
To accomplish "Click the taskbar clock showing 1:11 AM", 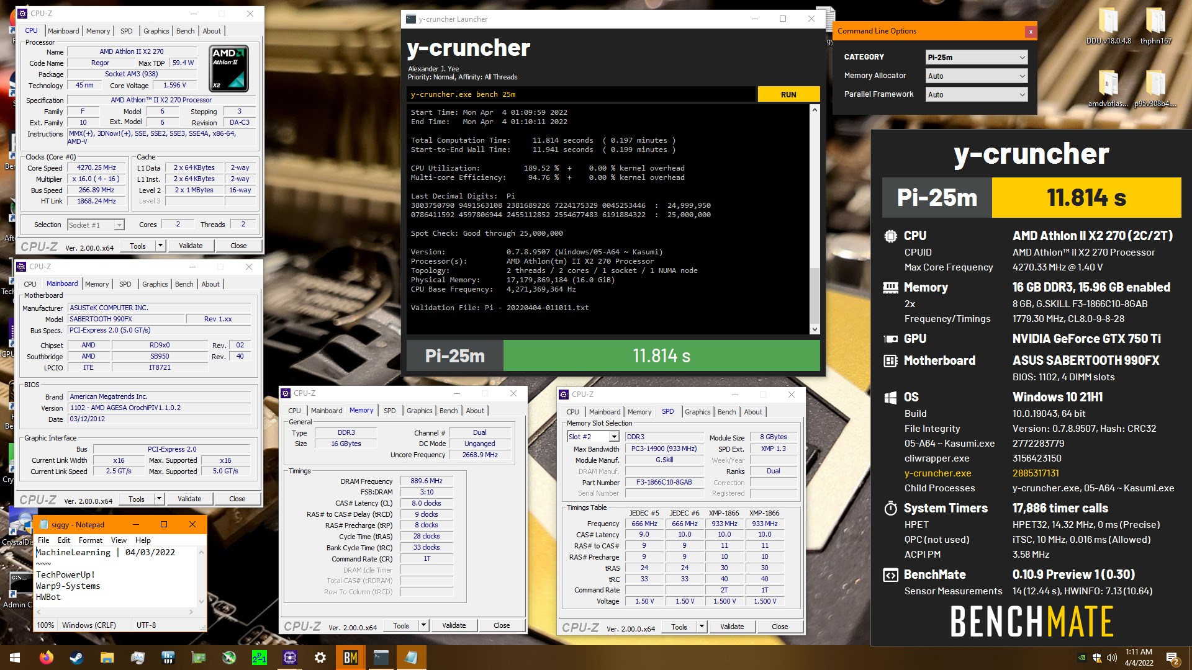I will pos(1139,658).
